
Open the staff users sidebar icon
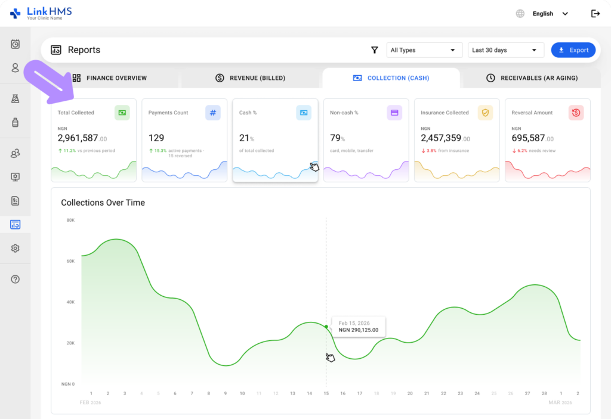15,153
